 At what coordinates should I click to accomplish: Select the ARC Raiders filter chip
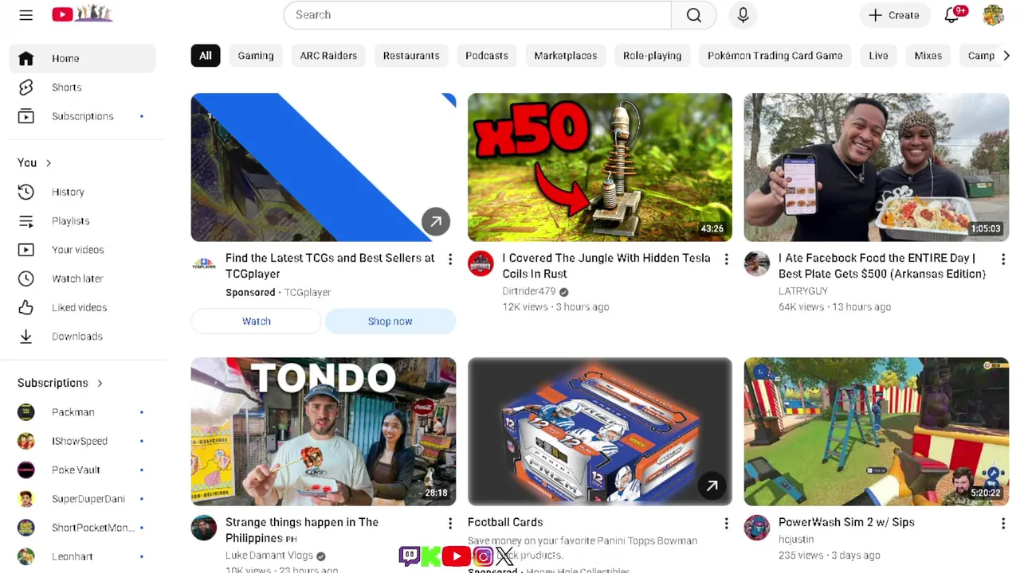click(x=328, y=56)
